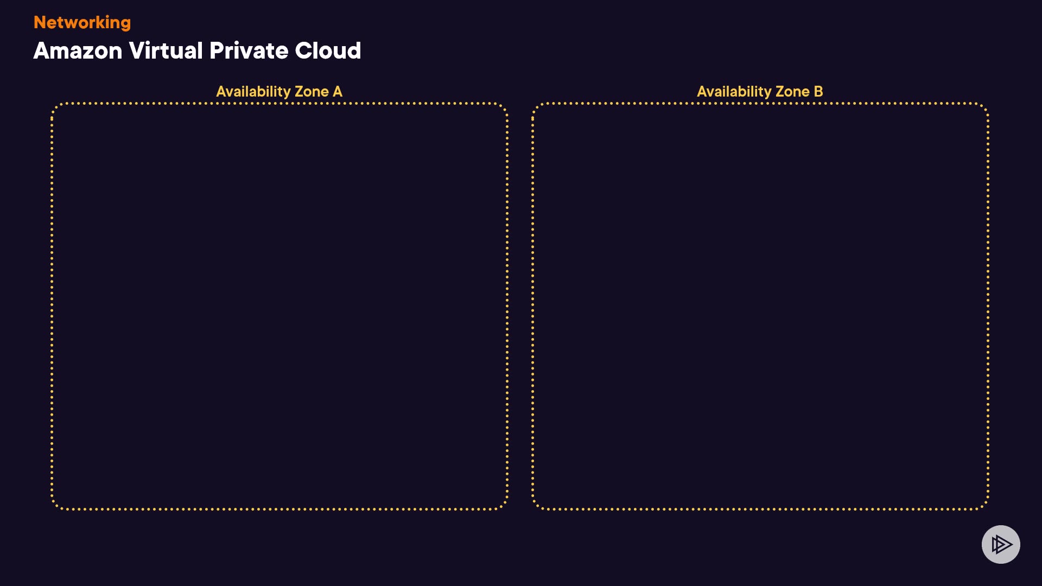
Task: Click inside the Availability Zone B box
Action: click(760, 307)
